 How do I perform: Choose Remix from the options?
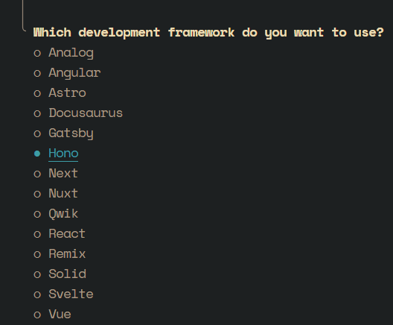(67, 254)
